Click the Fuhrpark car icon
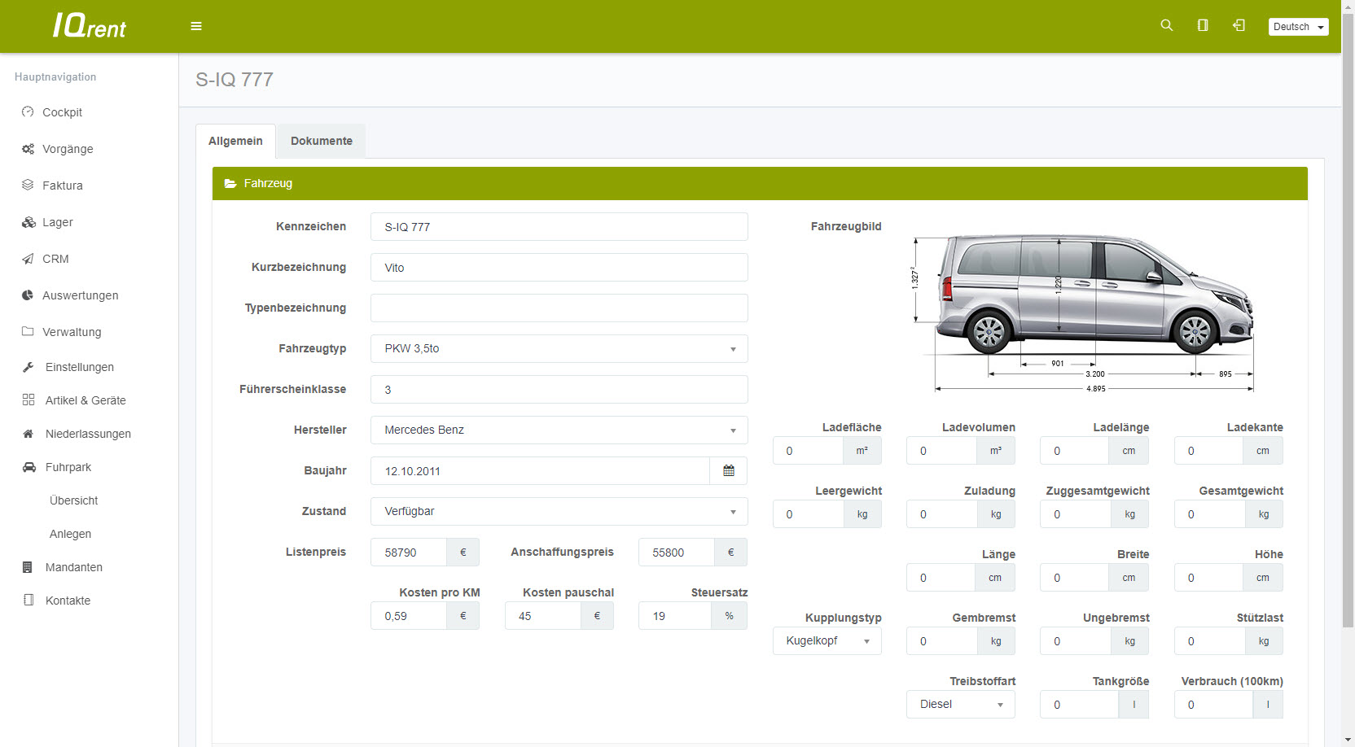The width and height of the screenshot is (1355, 747). point(29,467)
